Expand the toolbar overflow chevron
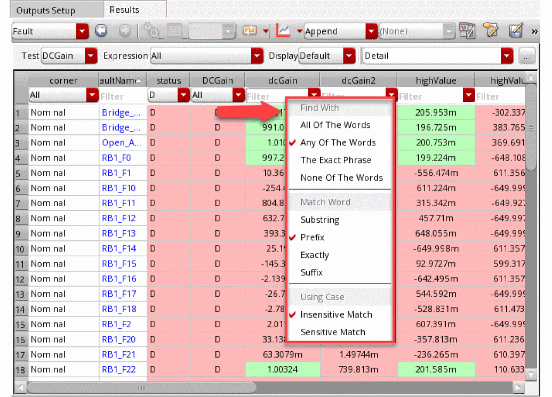The image size is (552, 397). point(534,32)
